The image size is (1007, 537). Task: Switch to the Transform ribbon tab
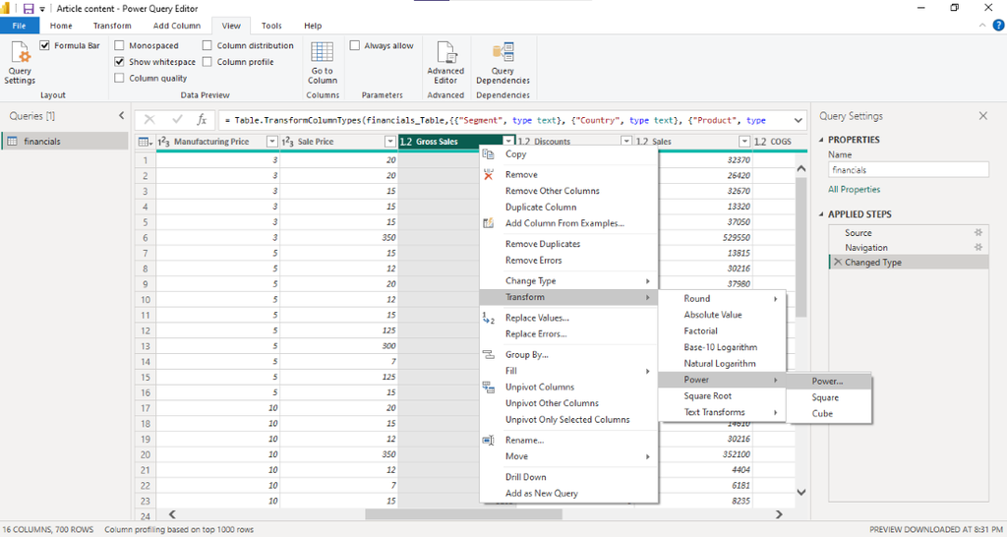[x=112, y=26]
